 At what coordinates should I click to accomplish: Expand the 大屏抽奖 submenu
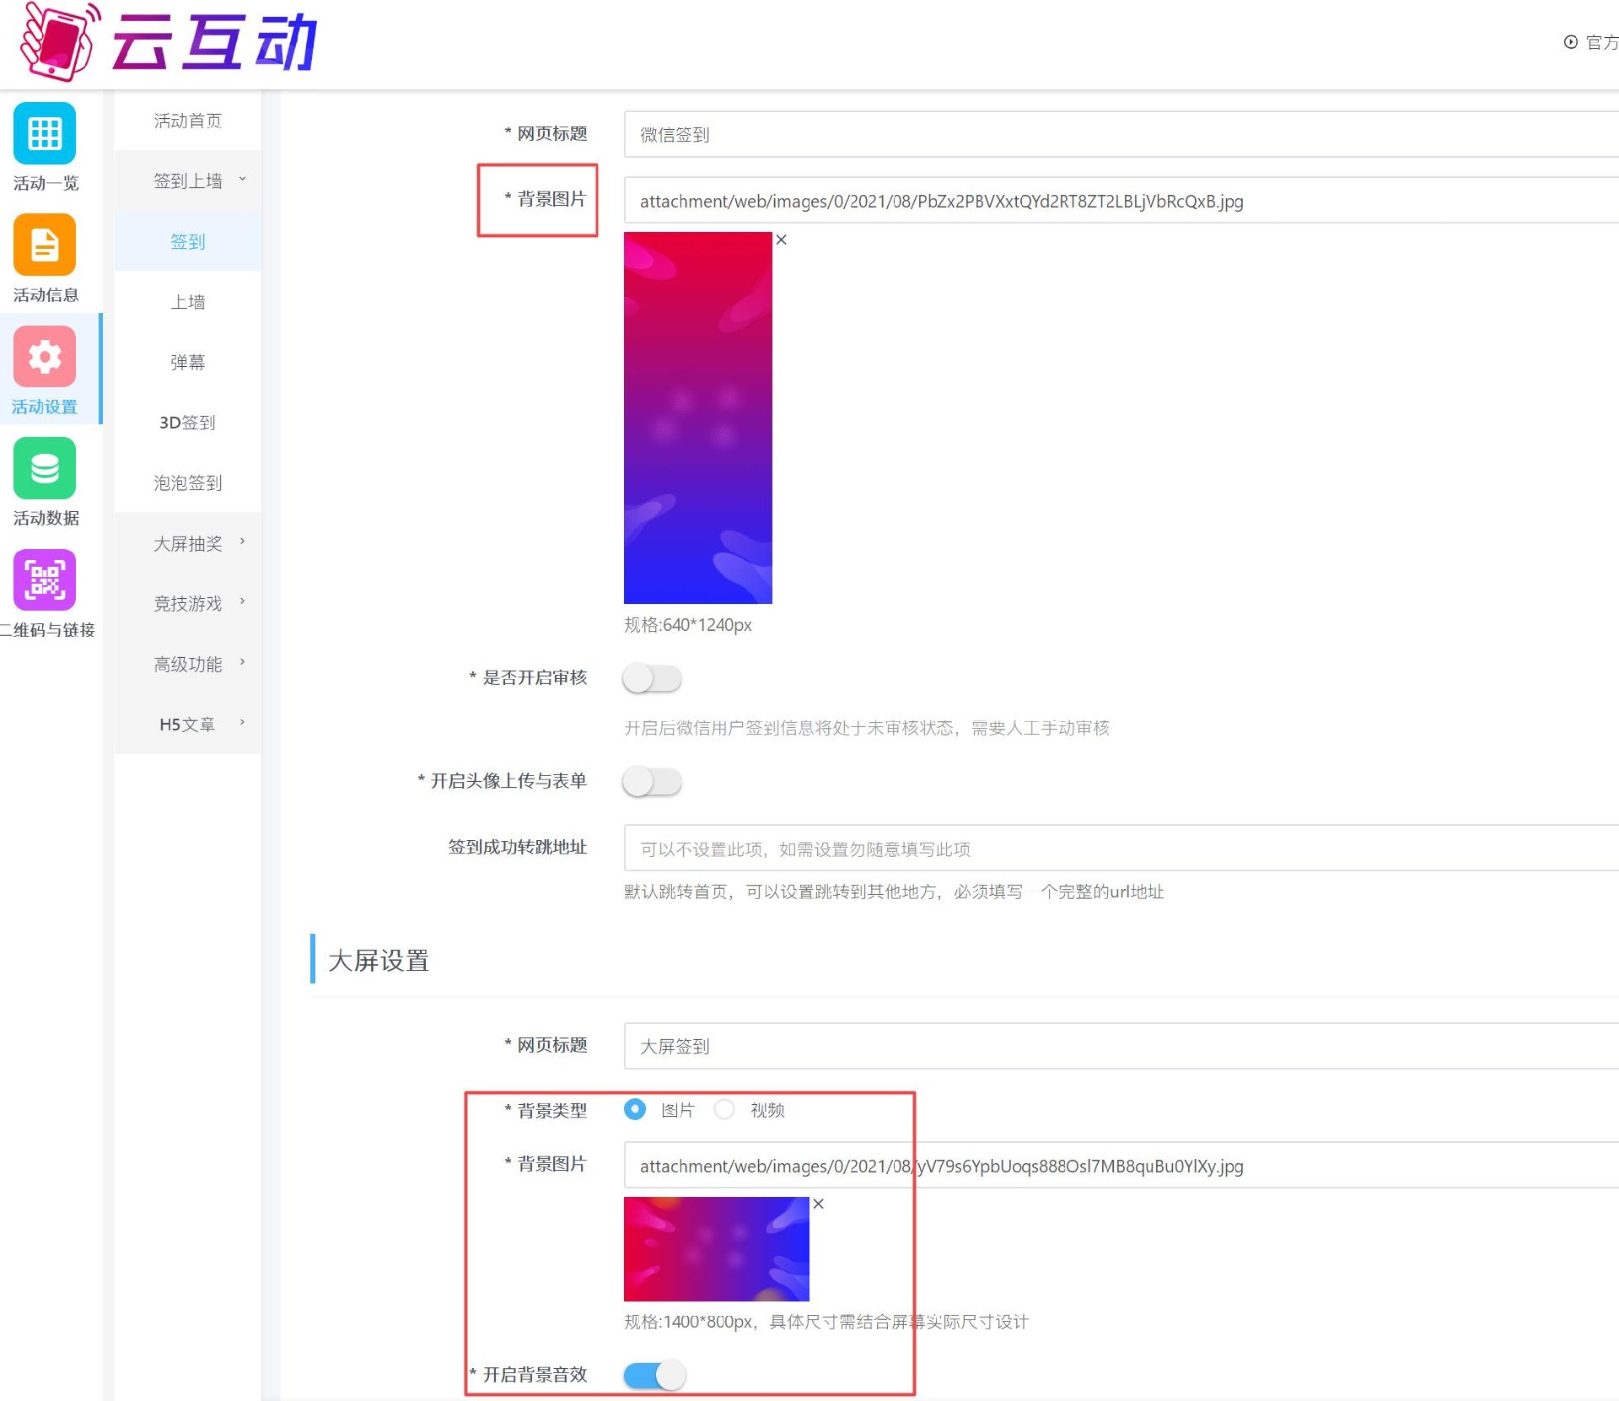(x=188, y=543)
